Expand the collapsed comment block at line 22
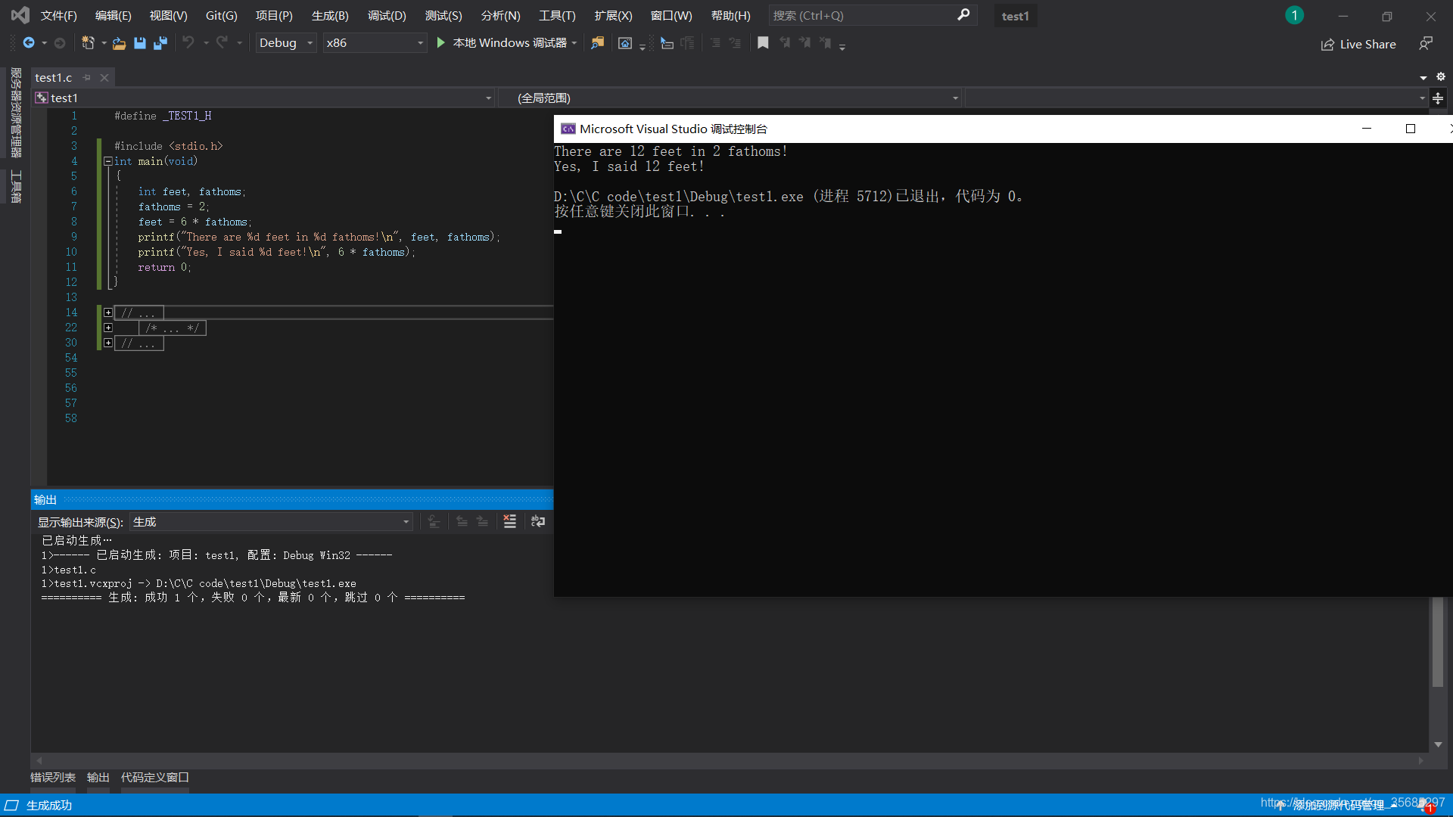Viewport: 1453px width, 817px height. click(x=107, y=328)
